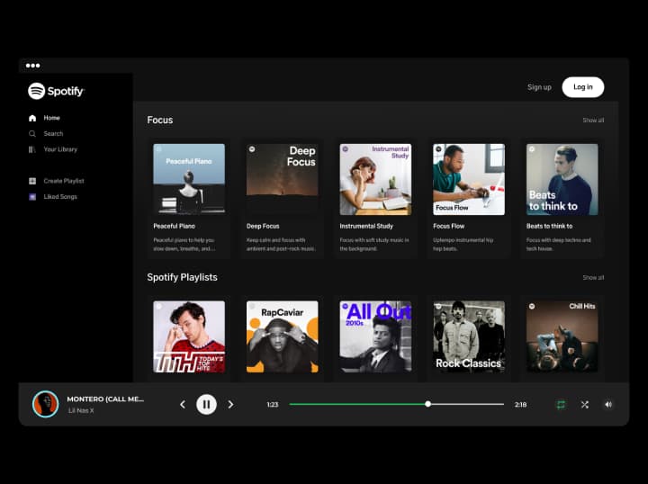Go to Home in sidebar
This screenshot has height=484, width=648.
pyautogui.click(x=51, y=118)
